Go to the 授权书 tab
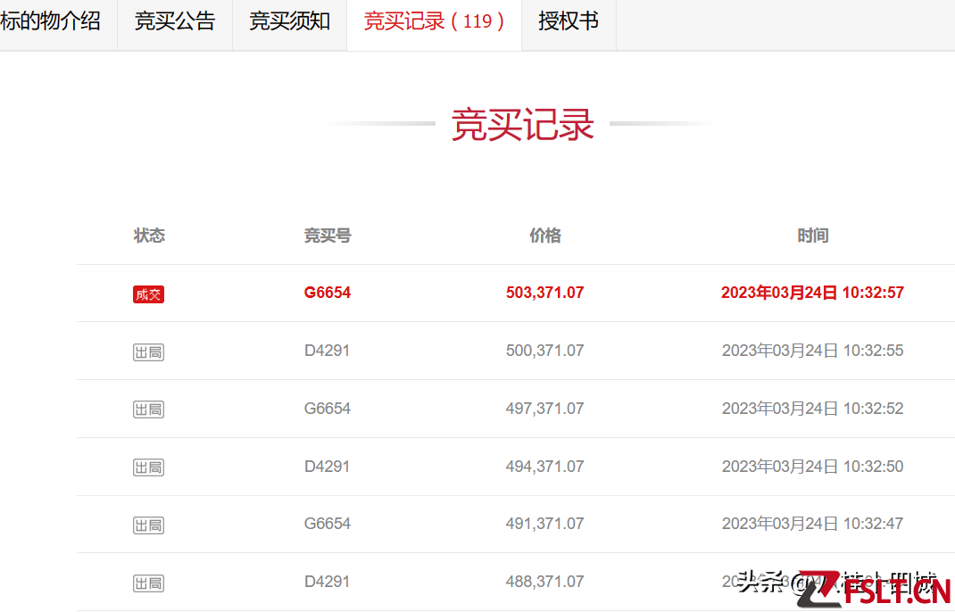The width and height of the screenshot is (955, 612). 569,21
